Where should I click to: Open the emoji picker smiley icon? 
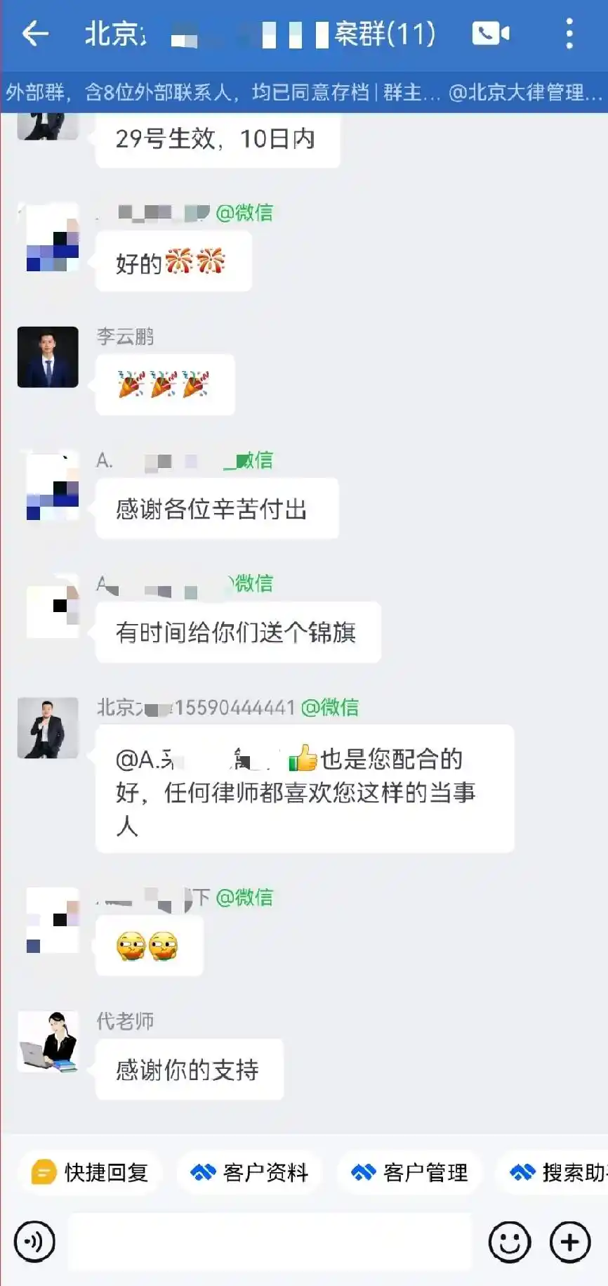[509, 1242]
